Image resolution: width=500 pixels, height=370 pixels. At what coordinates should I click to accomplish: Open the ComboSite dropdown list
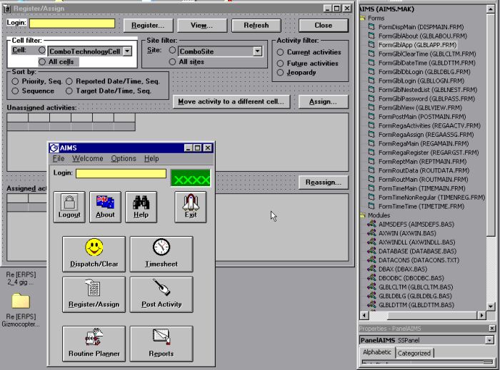click(257, 51)
